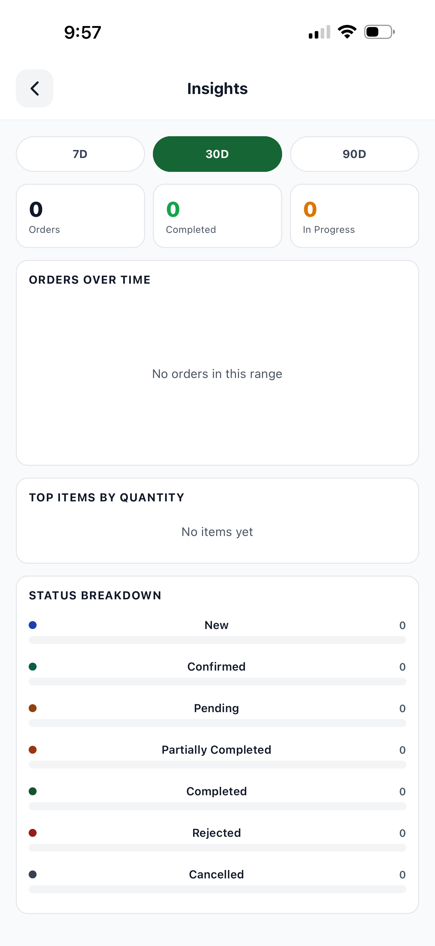Screen dimensions: 435x946
Task: Open the In Progress count card
Action: point(354,216)
